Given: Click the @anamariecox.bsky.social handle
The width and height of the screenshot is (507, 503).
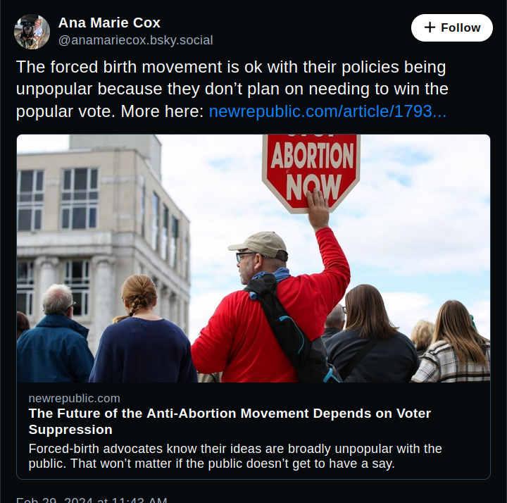Looking at the screenshot, I should tap(135, 40).
